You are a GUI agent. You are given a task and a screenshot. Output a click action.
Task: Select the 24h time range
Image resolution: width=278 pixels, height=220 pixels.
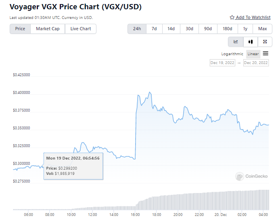(137, 29)
